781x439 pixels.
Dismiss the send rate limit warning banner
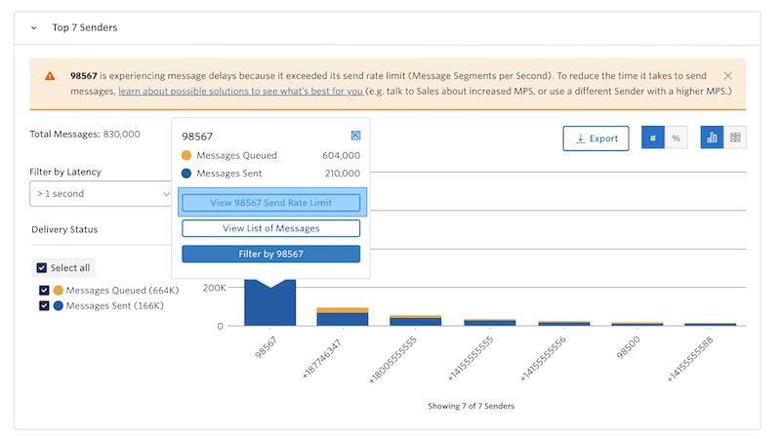click(x=728, y=75)
